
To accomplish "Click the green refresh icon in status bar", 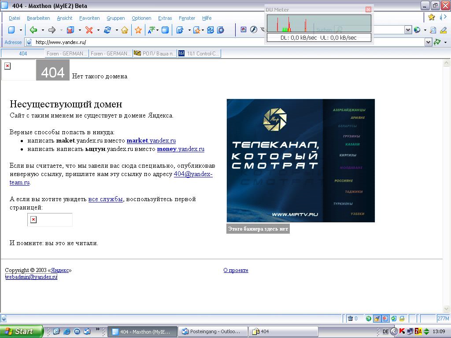I will (x=394, y=319).
